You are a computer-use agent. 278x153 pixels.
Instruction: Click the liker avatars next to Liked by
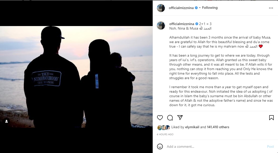click(164, 127)
